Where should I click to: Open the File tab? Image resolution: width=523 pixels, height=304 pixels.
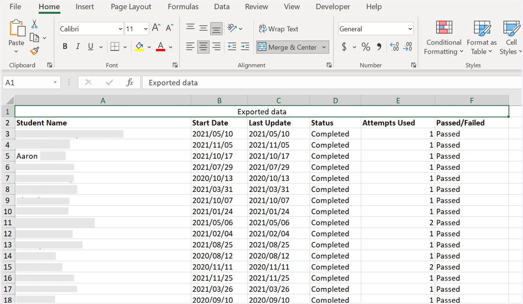[15, 7]
